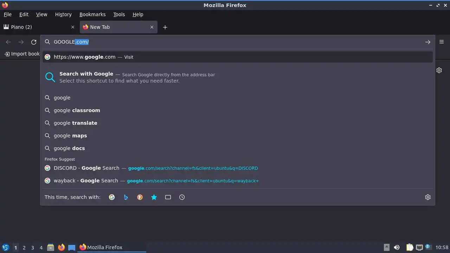Image resolution: width=450 pixels, height=253 pixels.
Task: Select workspace 1 in the taskbar
Action: [15, 247]
